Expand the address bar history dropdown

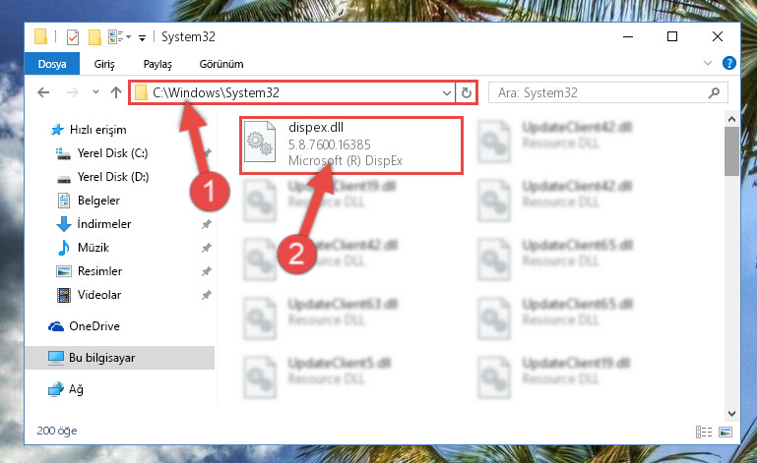[447, 92]
